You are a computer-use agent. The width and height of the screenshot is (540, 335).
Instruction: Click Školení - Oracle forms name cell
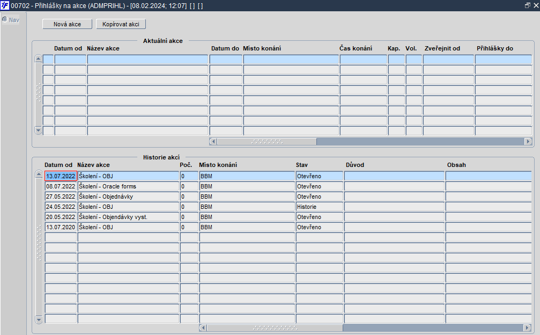pyautogui.click(x=128, y=186)
